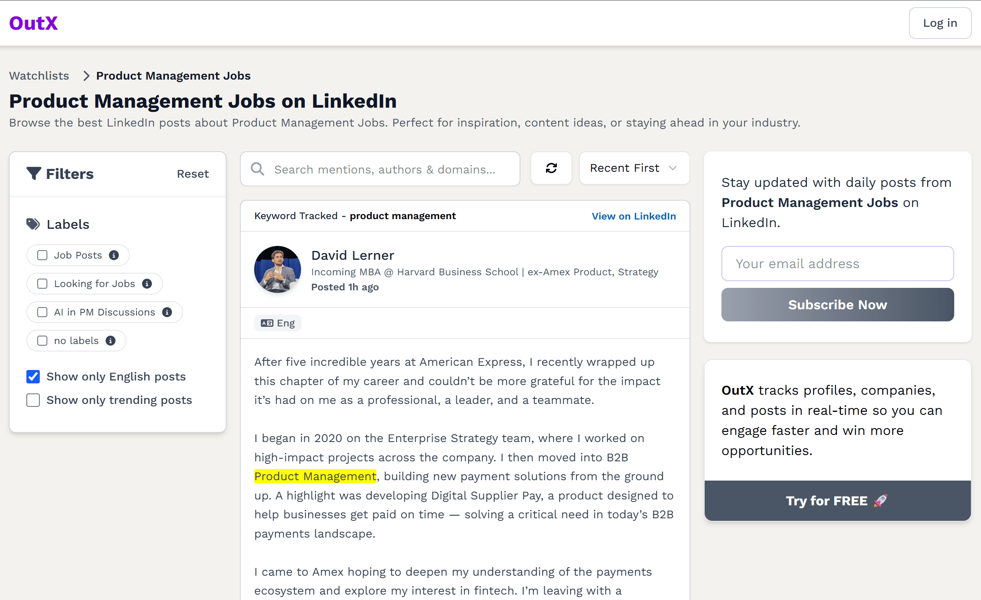The image size is (981, 600).
Task: Click the refresh posts icon
Action: click(x=551, y=168)
